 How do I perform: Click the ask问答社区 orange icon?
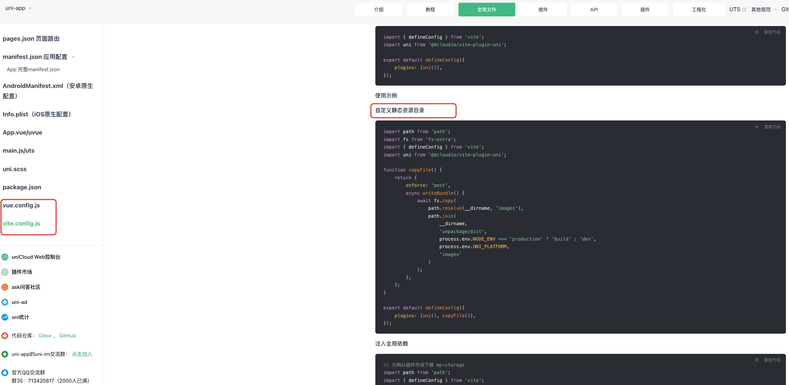tap(5, 287)
